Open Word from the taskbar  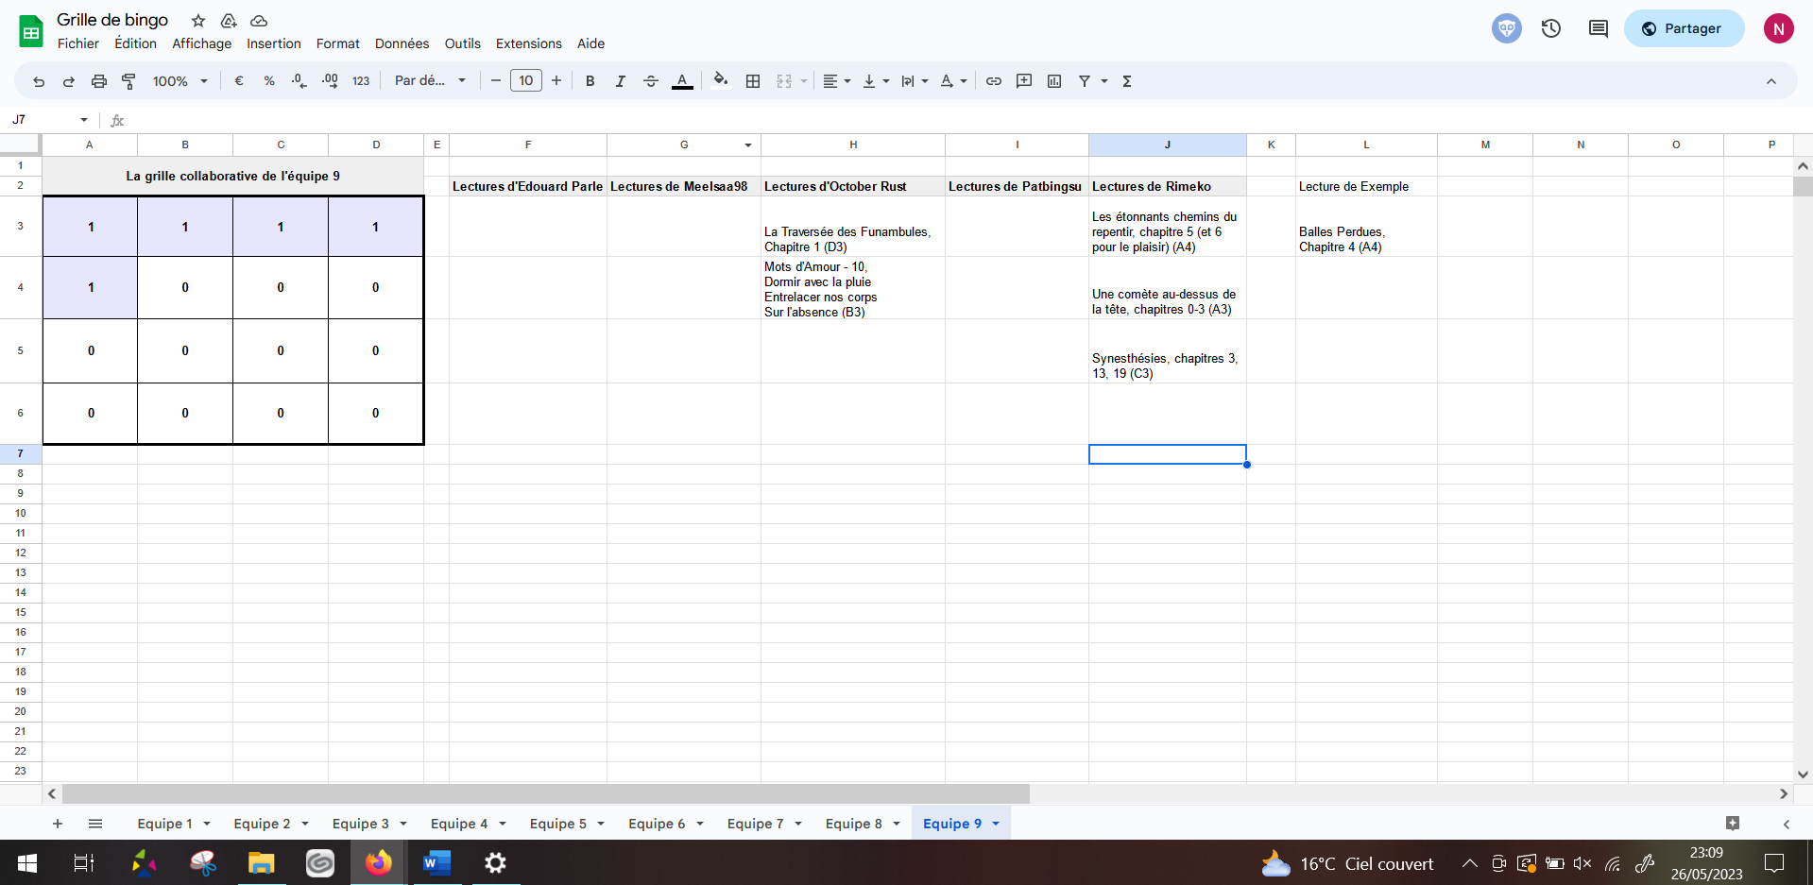pos(436,863)
